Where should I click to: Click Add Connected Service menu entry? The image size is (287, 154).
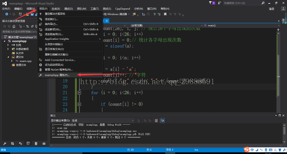pyautogui.click(x=70, y=60)
